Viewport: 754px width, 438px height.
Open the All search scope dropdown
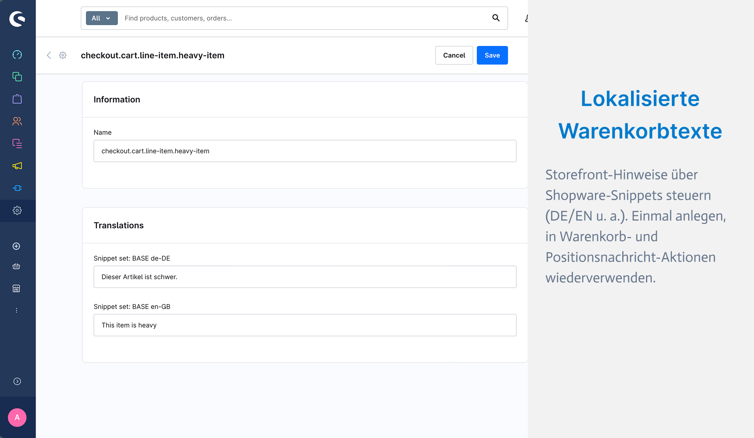click(x=102, y=18)
